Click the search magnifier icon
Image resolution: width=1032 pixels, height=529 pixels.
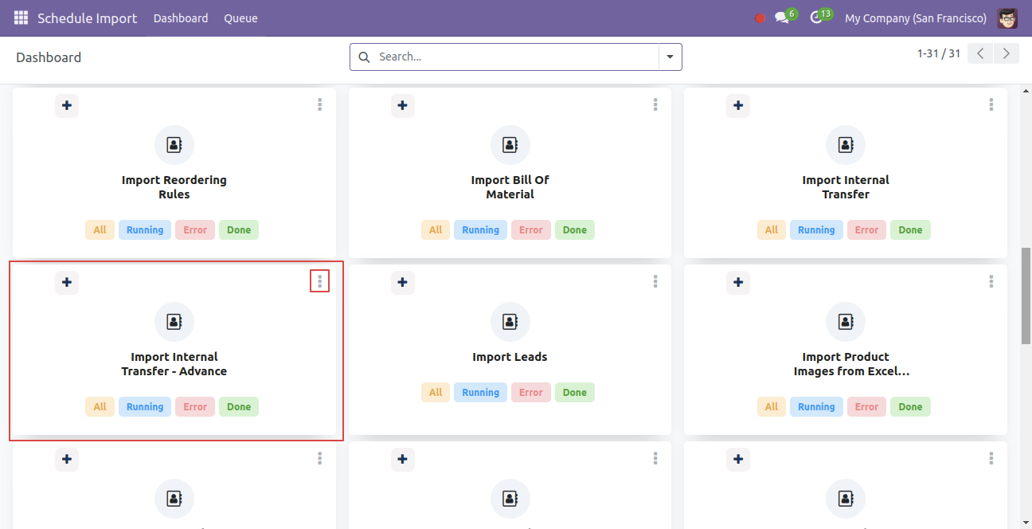pos(364,57)
